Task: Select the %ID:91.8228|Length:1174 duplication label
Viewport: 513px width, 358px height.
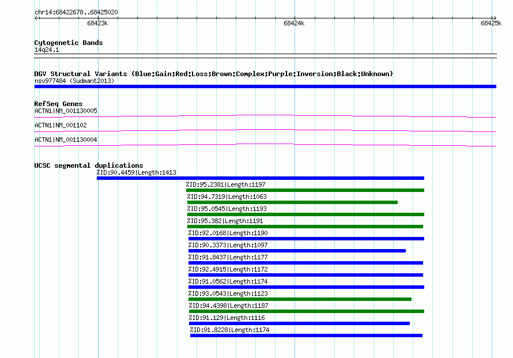Action: coord(229,330)
